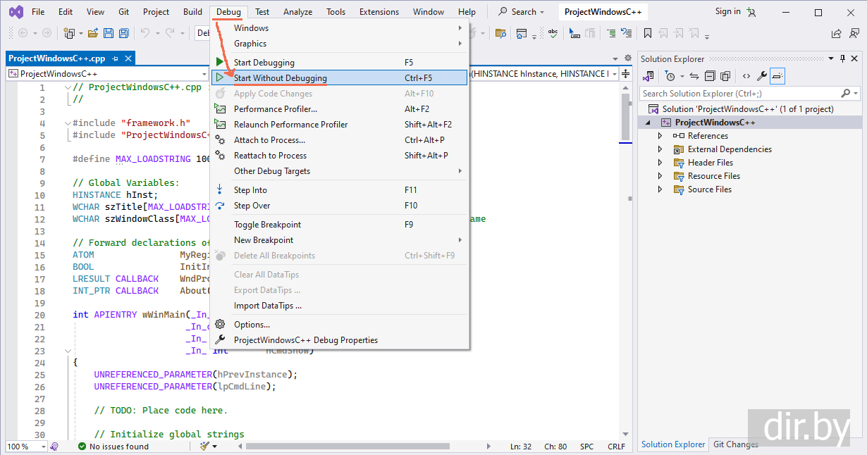Expand the References tree node
The height and width of the screenshot is (455, 867).
pyautogui.click(x=660, y=136)
